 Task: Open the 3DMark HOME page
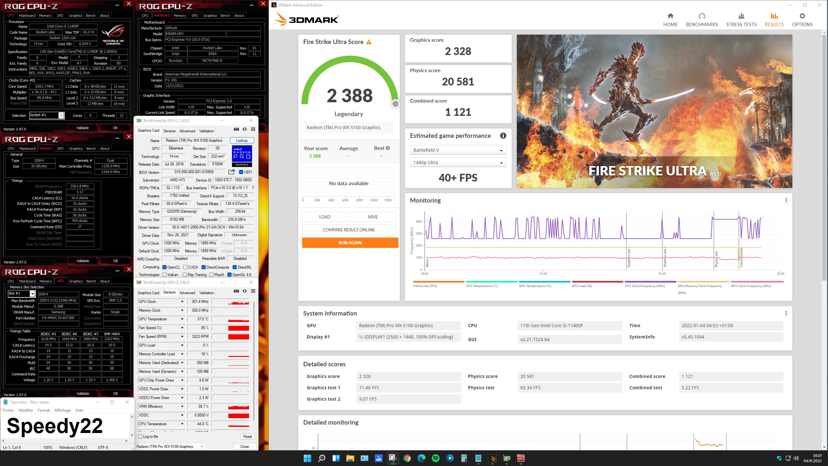[x=670, y=20]
